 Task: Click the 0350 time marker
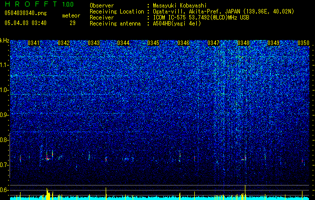pos(303,43)
